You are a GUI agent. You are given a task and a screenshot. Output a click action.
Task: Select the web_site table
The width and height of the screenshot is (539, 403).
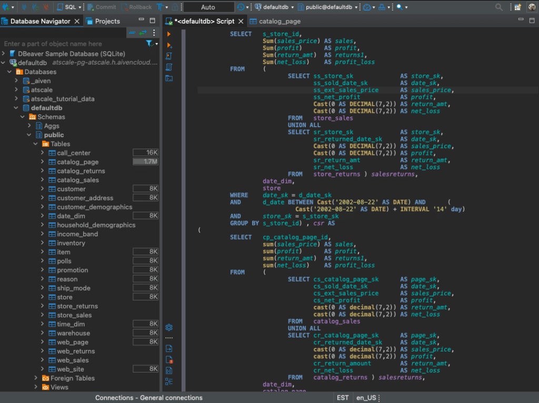click(71, 369)
